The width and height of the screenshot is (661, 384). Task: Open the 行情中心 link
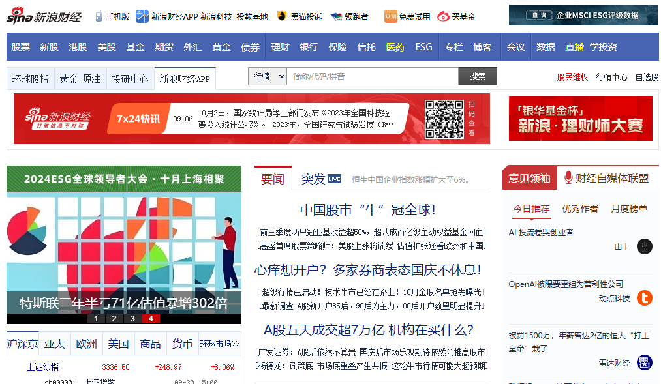[611, 77]
